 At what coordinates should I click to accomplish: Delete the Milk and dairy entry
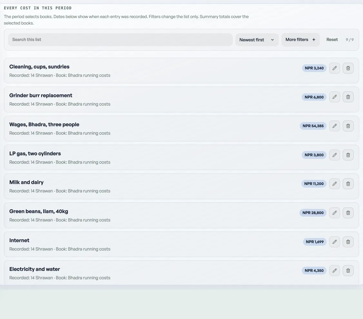click(x=348, y=184)
